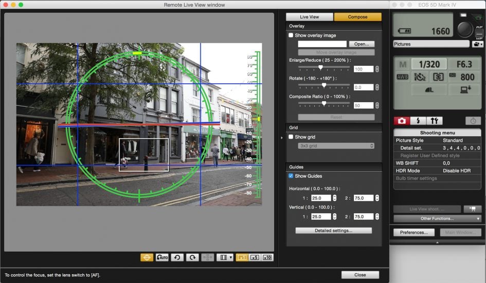Open Preferences
The image size is (486, 283).
414,232
